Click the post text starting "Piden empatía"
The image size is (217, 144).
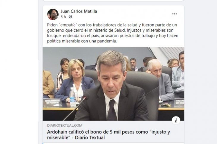point(113,33)
